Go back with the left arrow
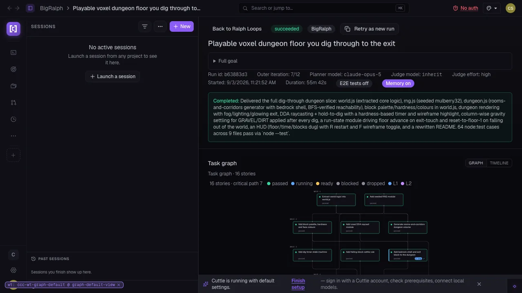 click(10, 8)
